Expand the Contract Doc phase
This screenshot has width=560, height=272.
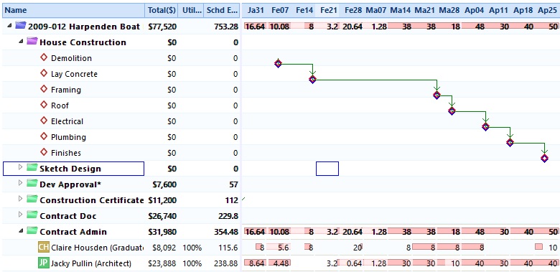point(20,214)
